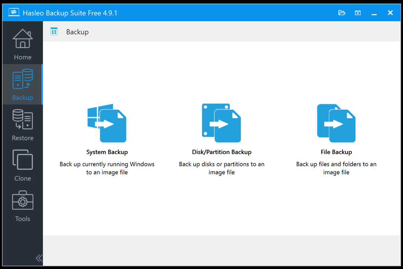Open the title bar dropdown menu

(x=358, y=13)
